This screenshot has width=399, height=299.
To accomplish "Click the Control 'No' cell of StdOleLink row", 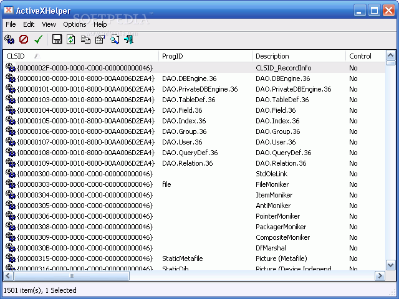I will (x=353, y=174).
